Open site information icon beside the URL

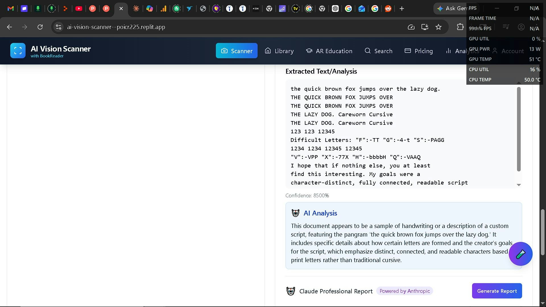[x=59, y=27]
